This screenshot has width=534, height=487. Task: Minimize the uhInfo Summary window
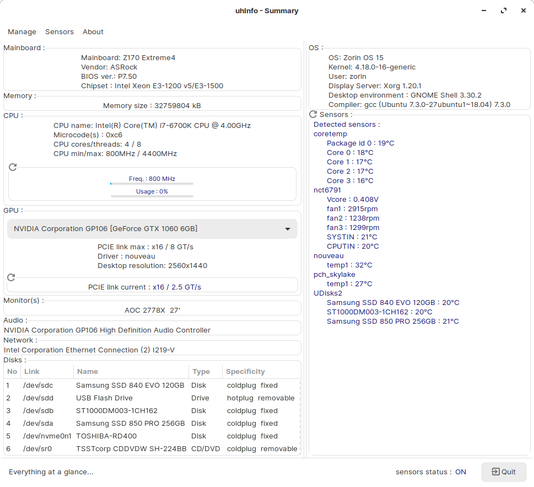tap(484, 10)
